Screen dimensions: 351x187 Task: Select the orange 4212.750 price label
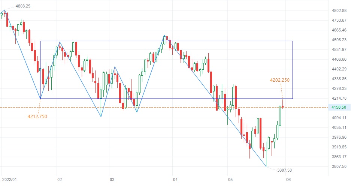[37, 116]
